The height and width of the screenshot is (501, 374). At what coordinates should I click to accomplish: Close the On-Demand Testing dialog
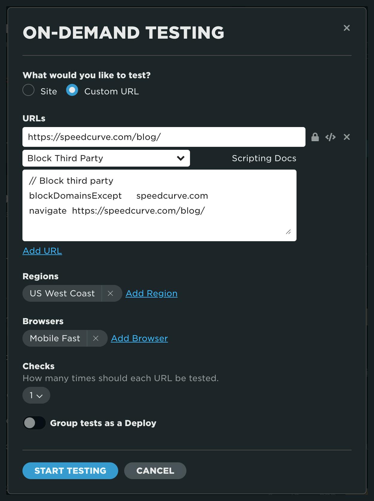[346, 28]
